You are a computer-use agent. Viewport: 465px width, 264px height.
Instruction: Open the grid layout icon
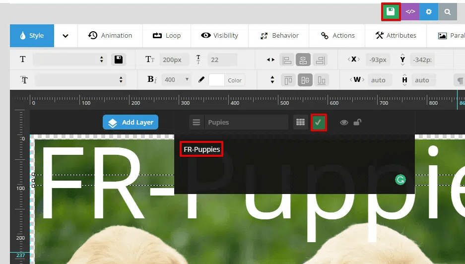[x=300, y=122]
